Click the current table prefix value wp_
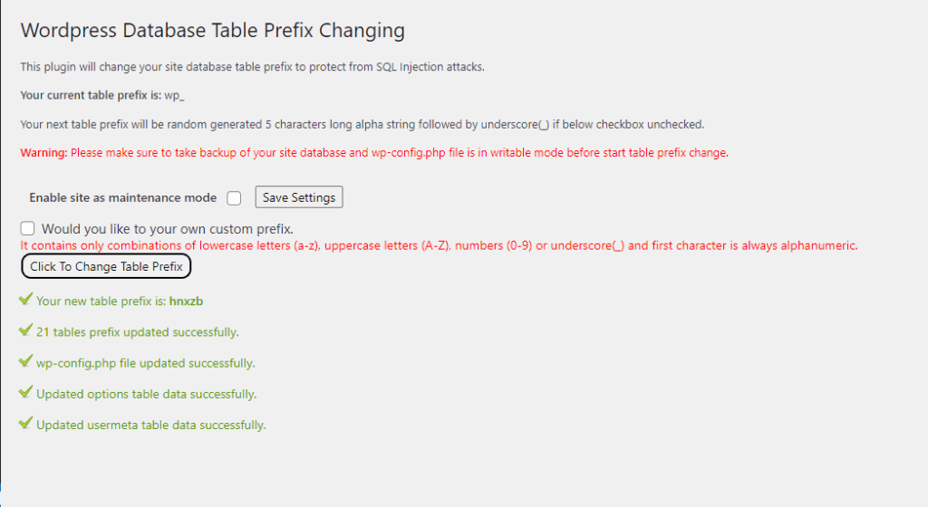This screenshot has width=928, height=507. [174, 95]
